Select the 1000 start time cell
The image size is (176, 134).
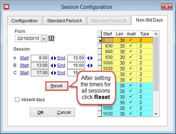(x=108, y=63)
